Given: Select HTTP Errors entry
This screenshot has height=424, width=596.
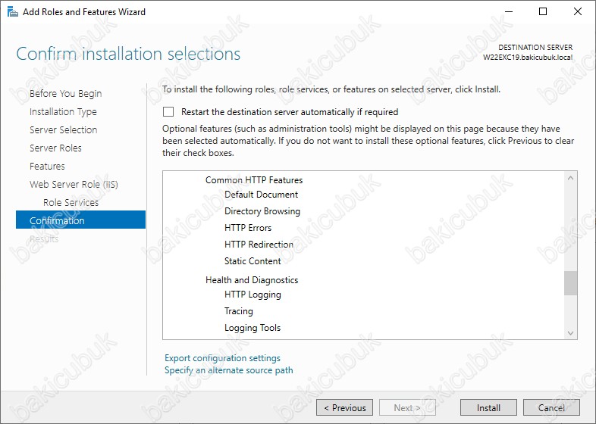Looking at the screenshot, I should (x=248, y=228).
